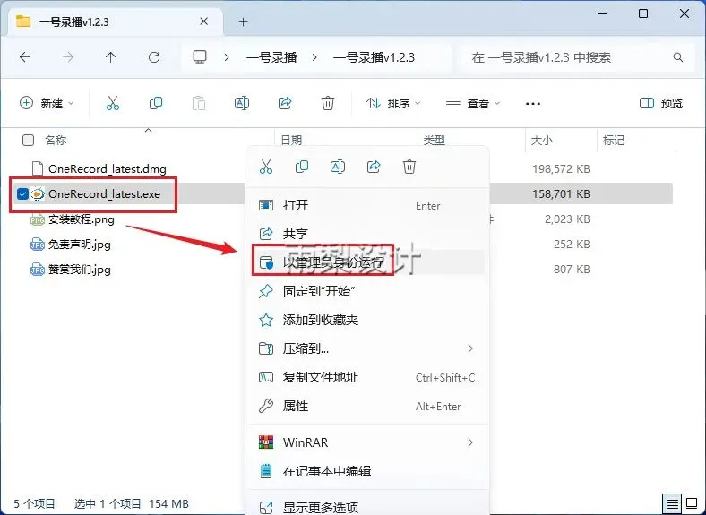Toggle the 预览 preview pane
The width and height of the screenshot is (706, 515).
pyautogui.click(x=661, y=104)
